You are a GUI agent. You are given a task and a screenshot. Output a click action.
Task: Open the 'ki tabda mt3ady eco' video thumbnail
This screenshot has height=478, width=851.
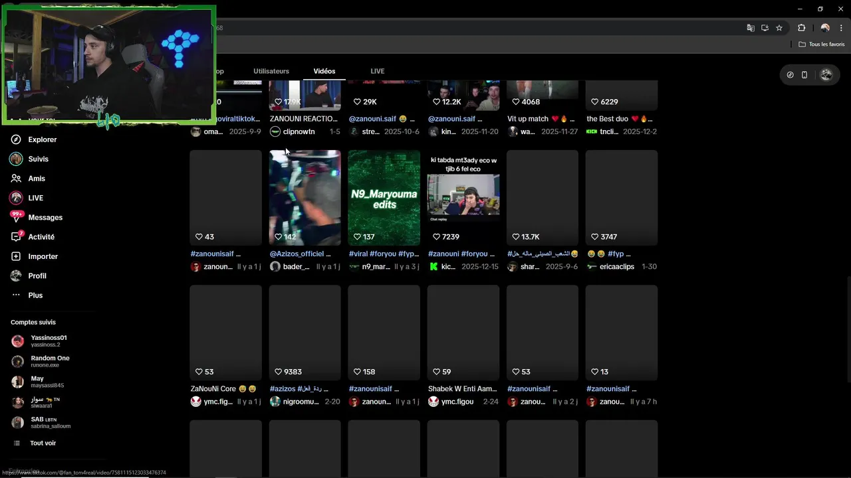click(463, 198)
